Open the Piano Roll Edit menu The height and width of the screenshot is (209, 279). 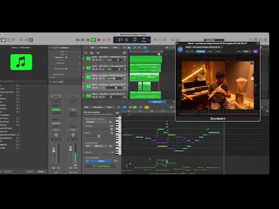(87, 107)
